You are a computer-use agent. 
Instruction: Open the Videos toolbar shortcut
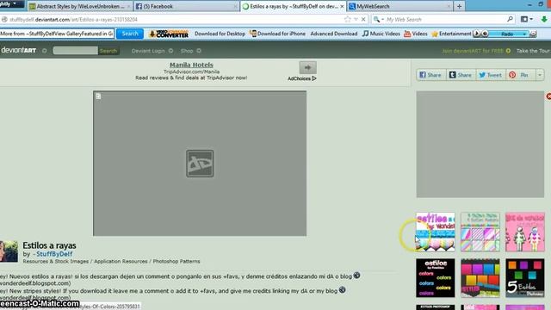click(415, 34)
